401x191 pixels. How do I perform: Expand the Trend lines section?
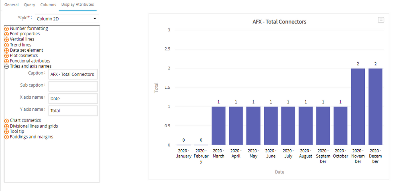(6, 45)
